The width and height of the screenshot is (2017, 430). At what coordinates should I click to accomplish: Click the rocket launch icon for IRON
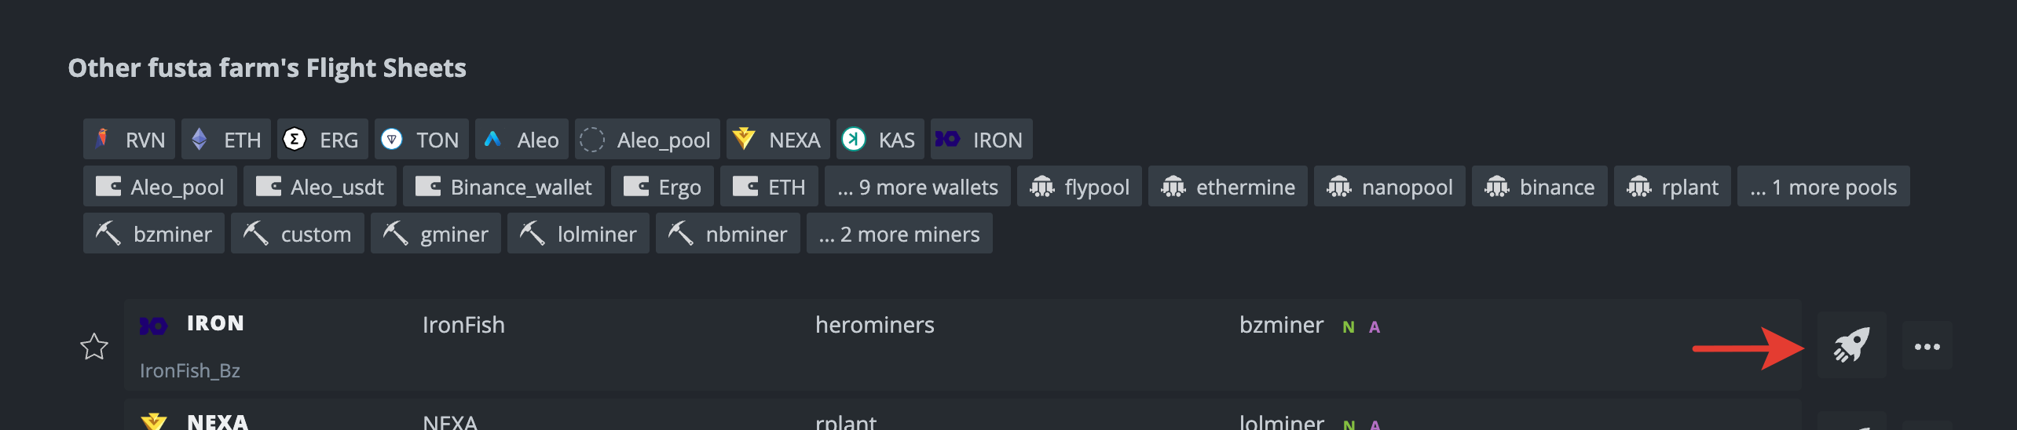tap(1851, 345)
